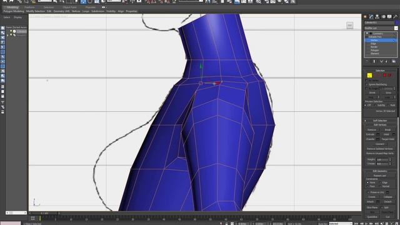
Task: Collapse Editable Poly entry in modifier stack
Action: pos(367,37)
